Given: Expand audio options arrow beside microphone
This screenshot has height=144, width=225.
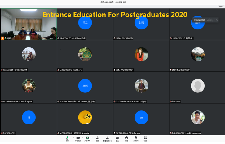Looking at the screenshot, I should [x=73, y=138].
